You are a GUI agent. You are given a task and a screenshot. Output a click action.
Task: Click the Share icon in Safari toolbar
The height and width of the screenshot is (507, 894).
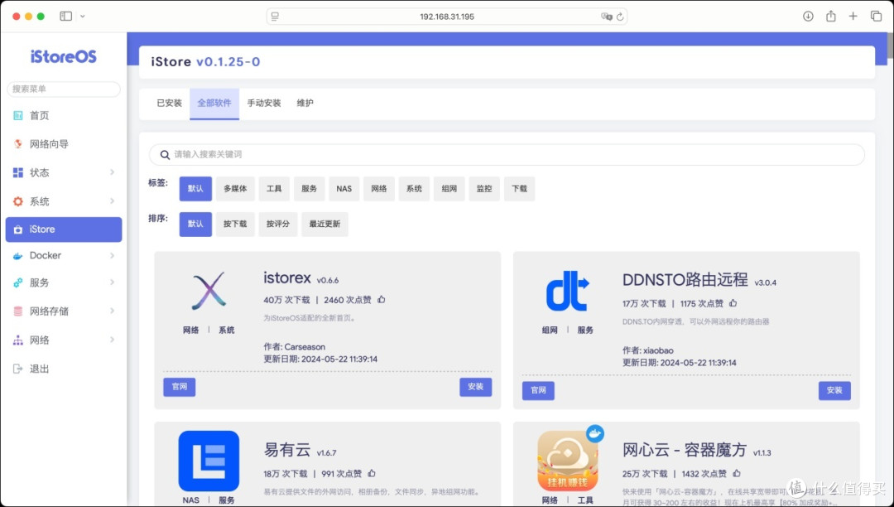coord(831,16)
